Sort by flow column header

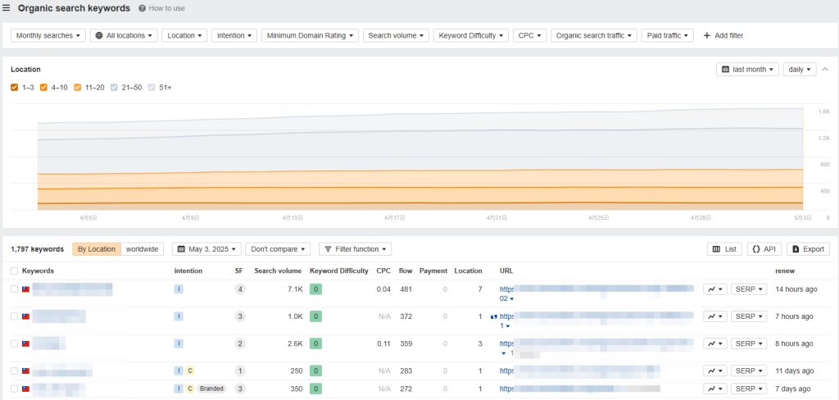406,271
